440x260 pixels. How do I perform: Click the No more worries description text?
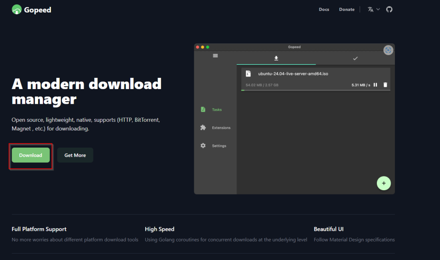tap(75, 240)
